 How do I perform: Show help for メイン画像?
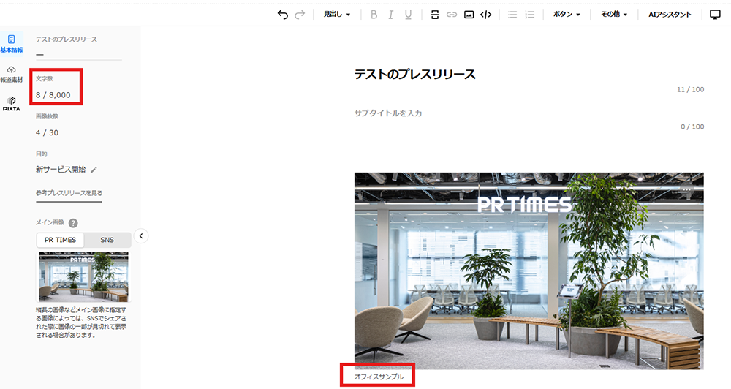click(73, 223)
